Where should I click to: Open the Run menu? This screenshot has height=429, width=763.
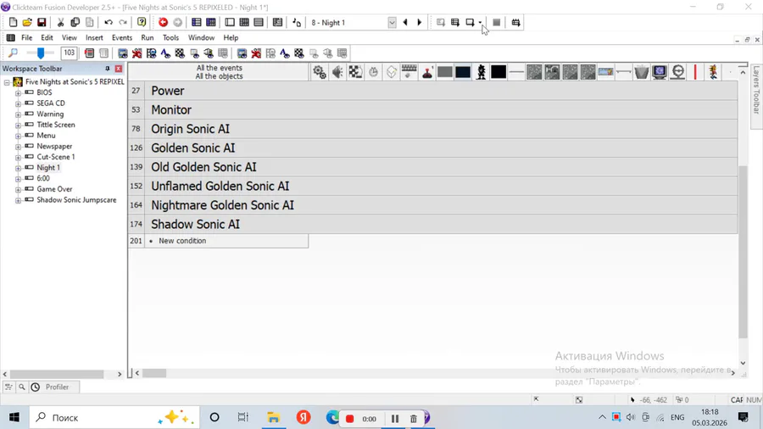(x=147, y=37)
